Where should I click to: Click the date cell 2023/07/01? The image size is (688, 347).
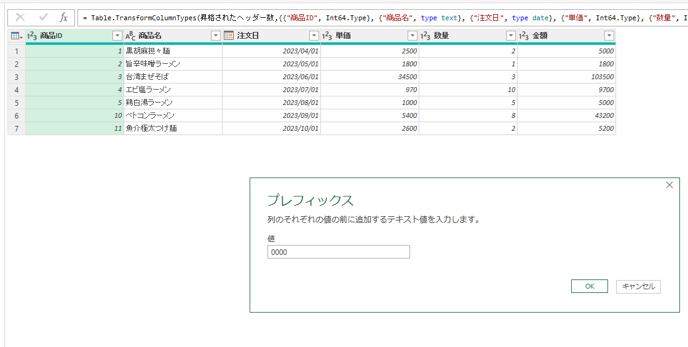(x=271, y=90)
